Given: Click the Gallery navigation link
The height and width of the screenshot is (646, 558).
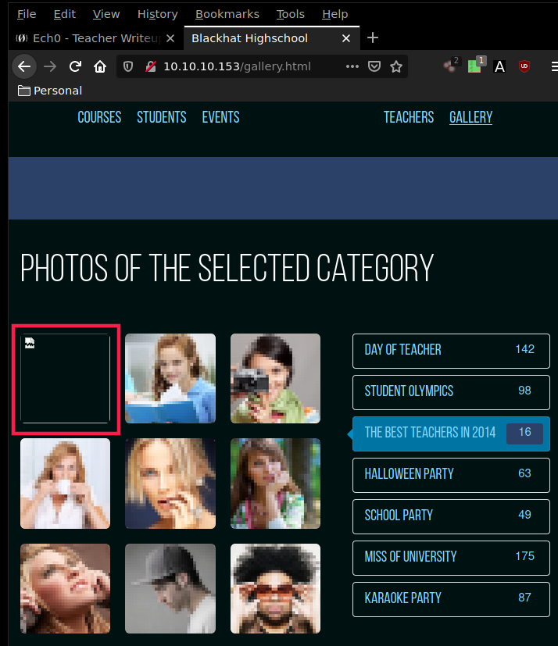Looking at the screenshot, I should [x=470, y=117].
